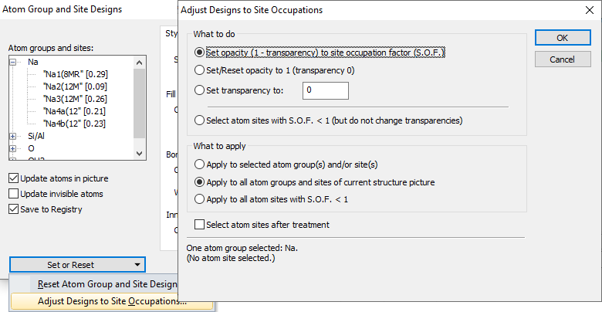Screen dimensions: 602x312
Task: Apply to selected atom group(s) and/or site(s)
Action: click(x=201, y=164)
